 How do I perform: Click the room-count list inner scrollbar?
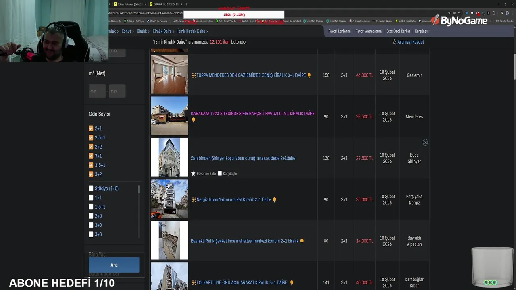pos(139,190)
